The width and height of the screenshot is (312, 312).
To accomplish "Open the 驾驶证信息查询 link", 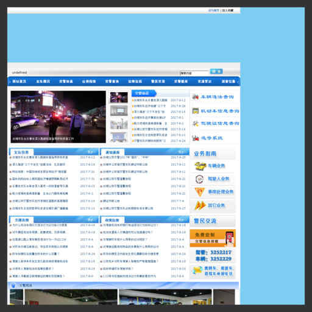I will 220,123.
